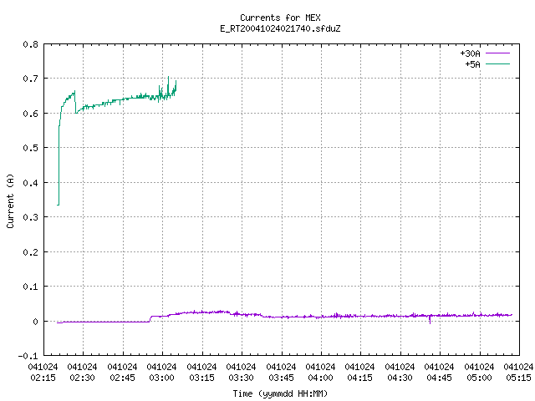The width and height of the screenshot is (535, 401).
Task: Click the y-axis tick value 0.8
Action: [31, 44]
